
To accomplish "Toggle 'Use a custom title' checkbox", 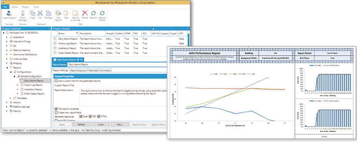I will (56, 81).
